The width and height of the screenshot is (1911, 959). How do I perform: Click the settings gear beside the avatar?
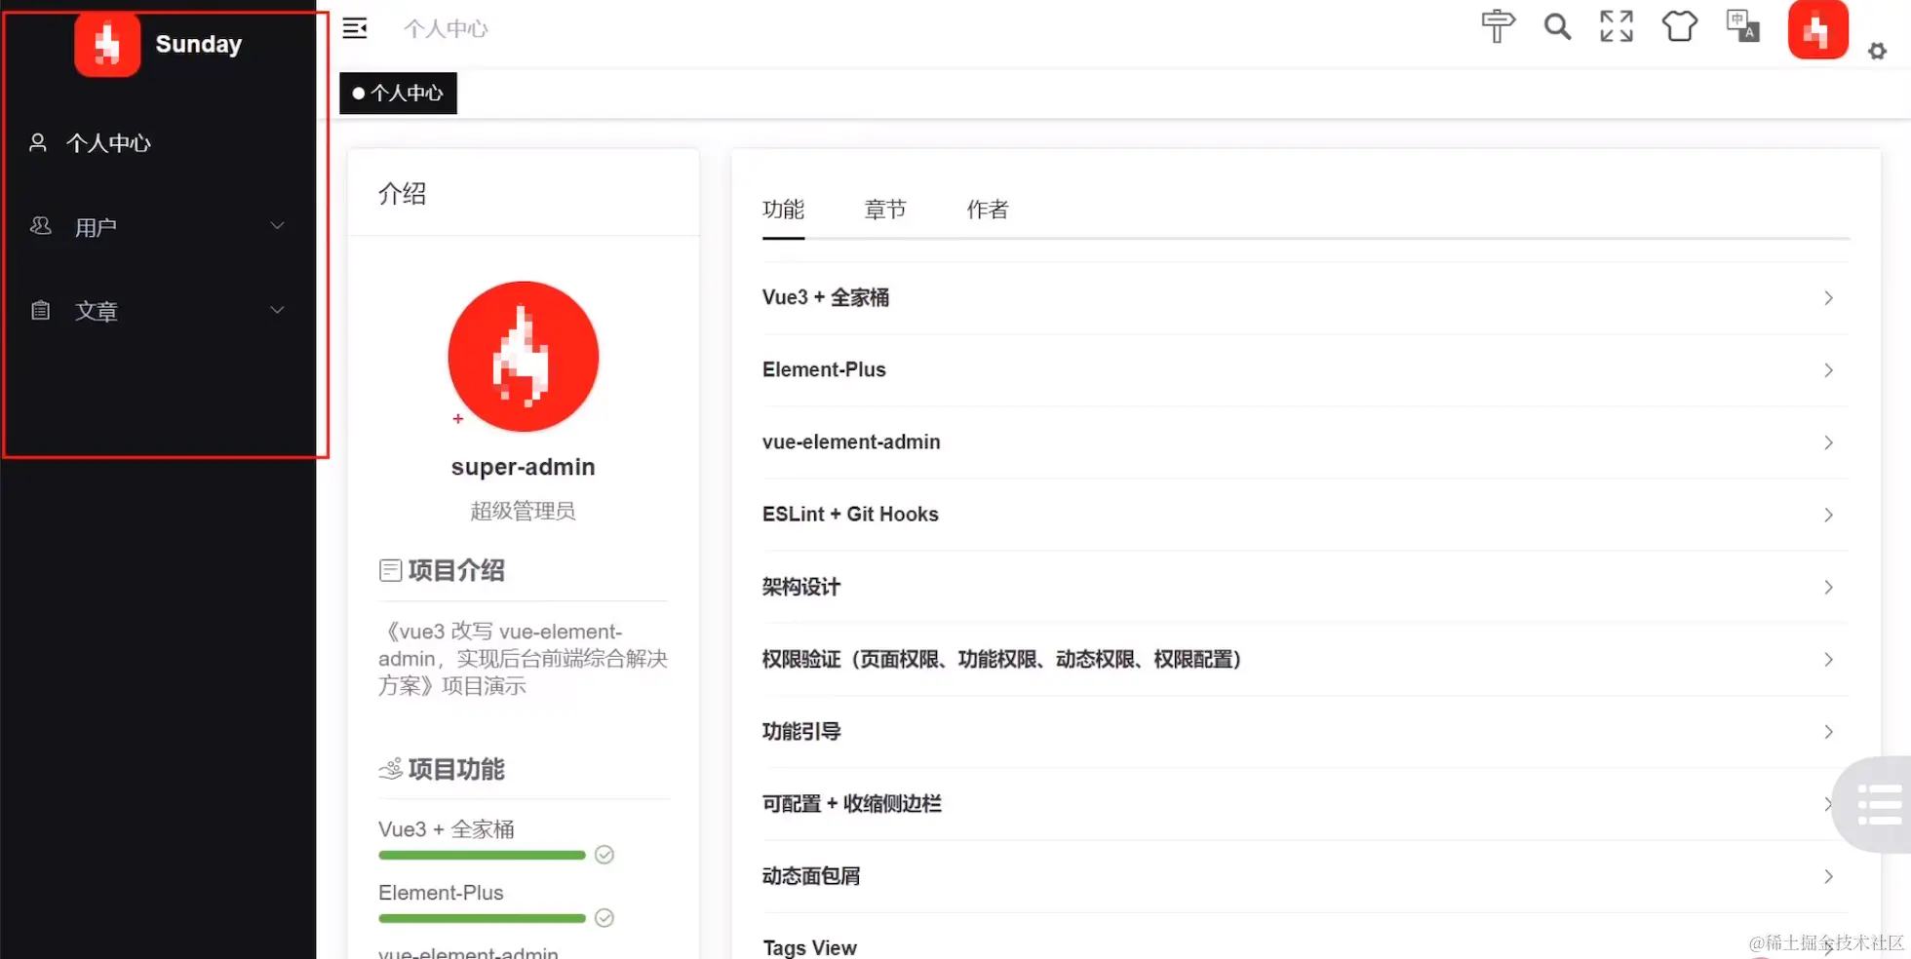point(1877,52)
